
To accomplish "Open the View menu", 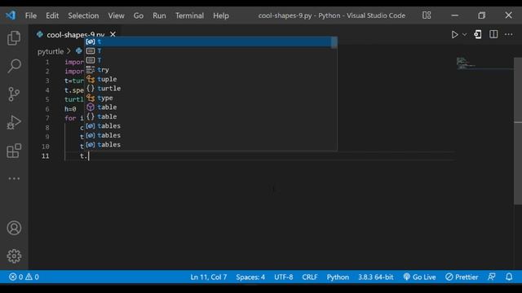I will click(116, 15).
